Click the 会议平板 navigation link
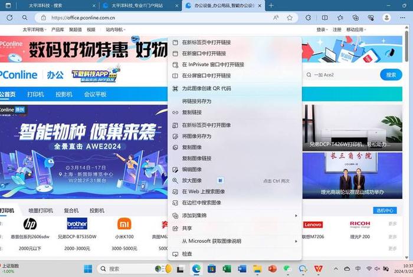 click(95, 94)
